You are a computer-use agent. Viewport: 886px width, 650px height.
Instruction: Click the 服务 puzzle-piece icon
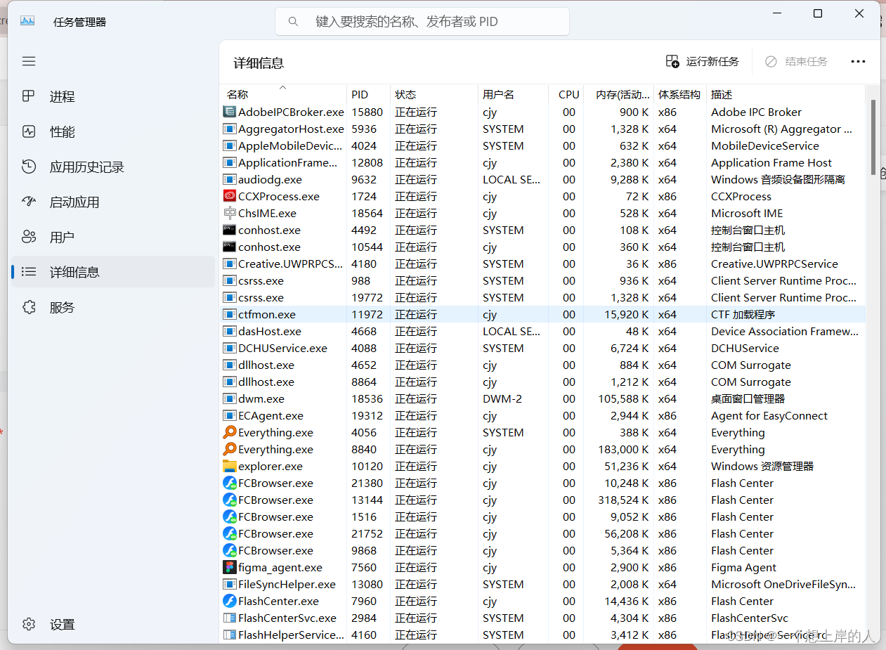(29, 307)
